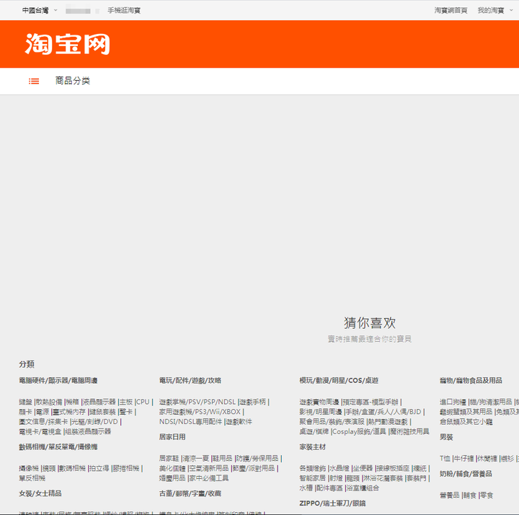Select the 進口狗糧 link

point(453,402)
